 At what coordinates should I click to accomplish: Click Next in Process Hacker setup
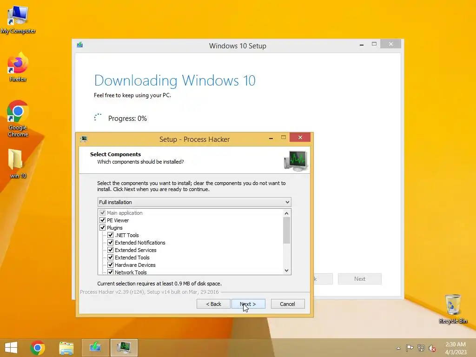coord(248,304)
